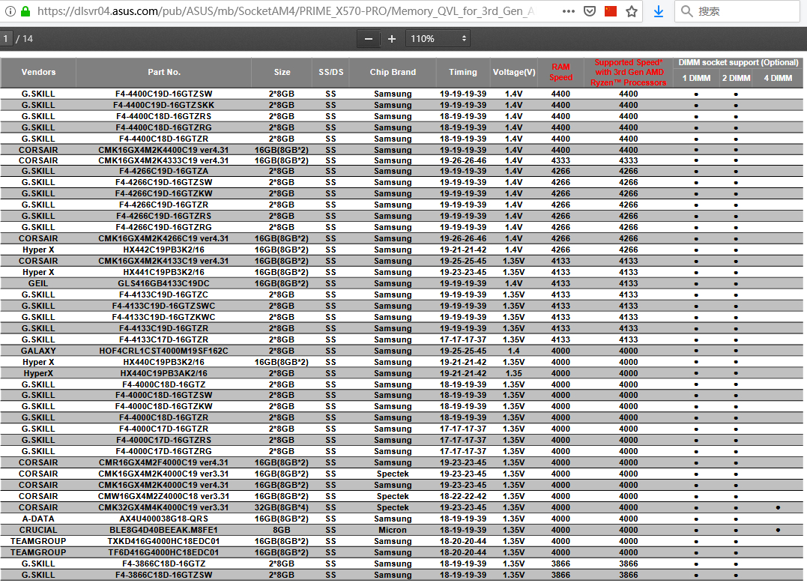Click the Size column header

tap(282, 72)
